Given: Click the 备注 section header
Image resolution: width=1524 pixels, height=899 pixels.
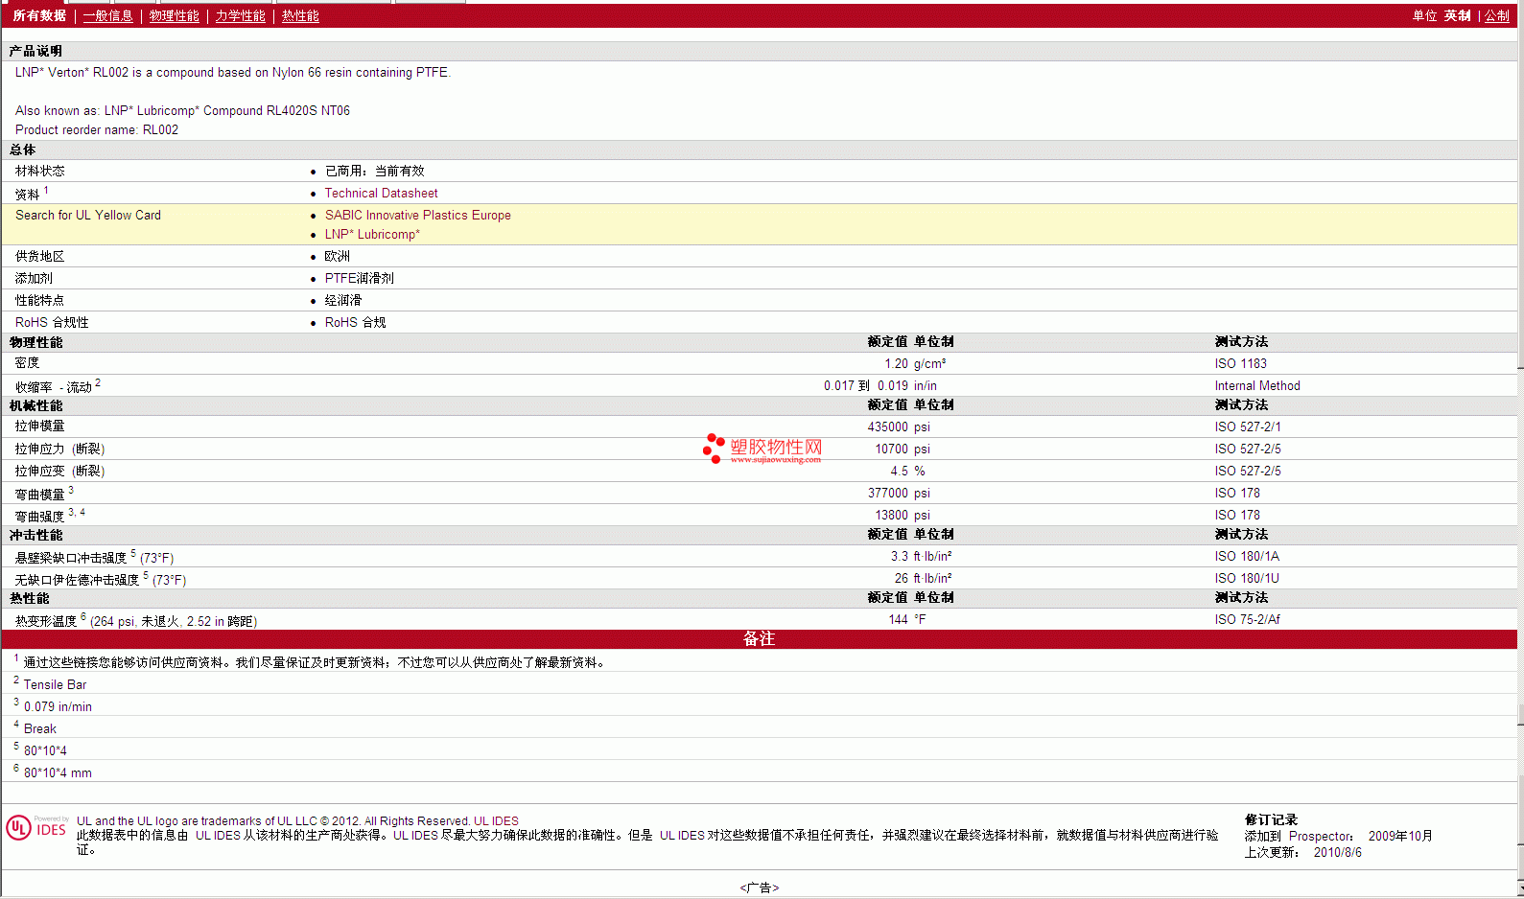Looking at the screenshot, I should (759, 639).
